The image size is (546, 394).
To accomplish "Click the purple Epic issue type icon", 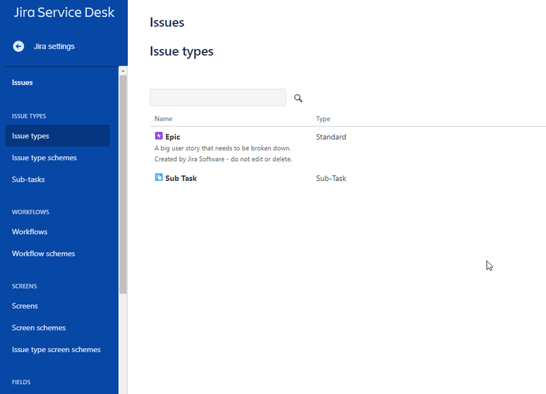I will 158,135.
